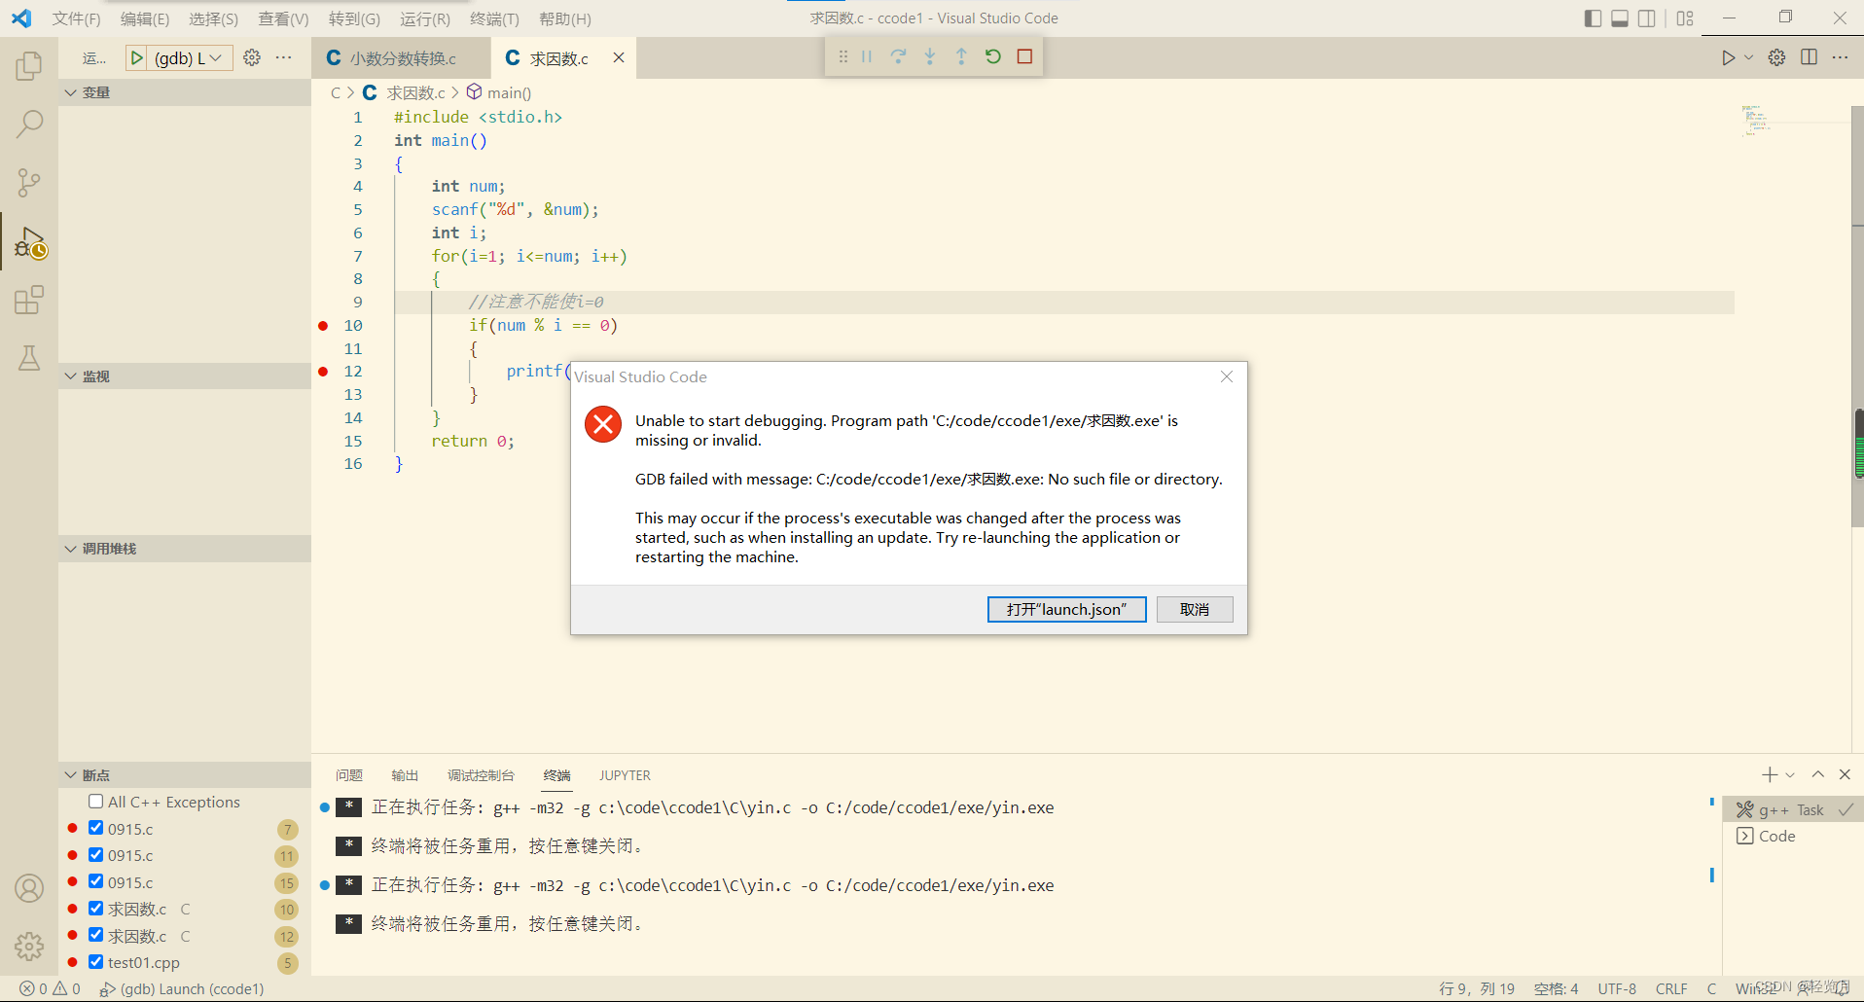The height and width of the screenshot is (1002, 1864).
Task: Click editor title settings gear icon
Action: pyautogui.click(x=1776, y=57)
